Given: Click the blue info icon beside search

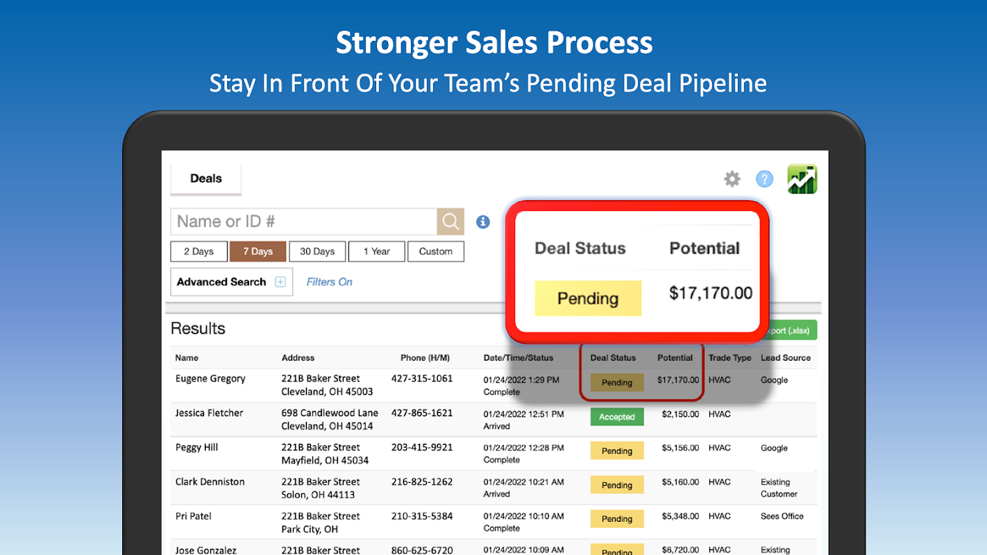Looking at the screenshot, I should 483,222.
